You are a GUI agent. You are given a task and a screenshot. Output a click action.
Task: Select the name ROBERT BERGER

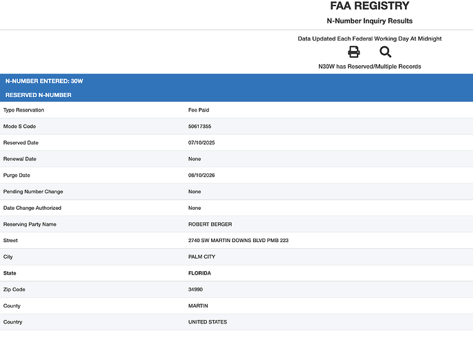click(x=210, y=224)
